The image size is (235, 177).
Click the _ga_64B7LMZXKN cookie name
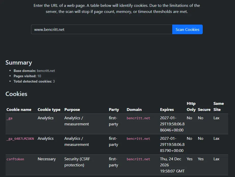coord(20,139)
